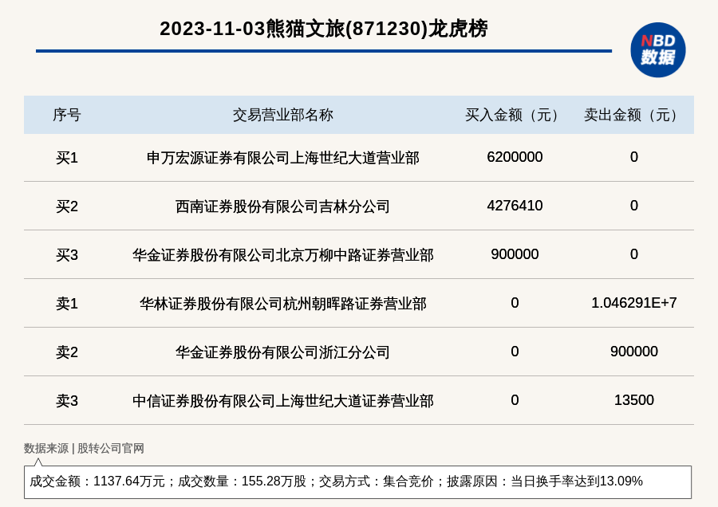Select the 买1 row label
This screenshot has width=718, height=507.
click(x=67, y=158)
